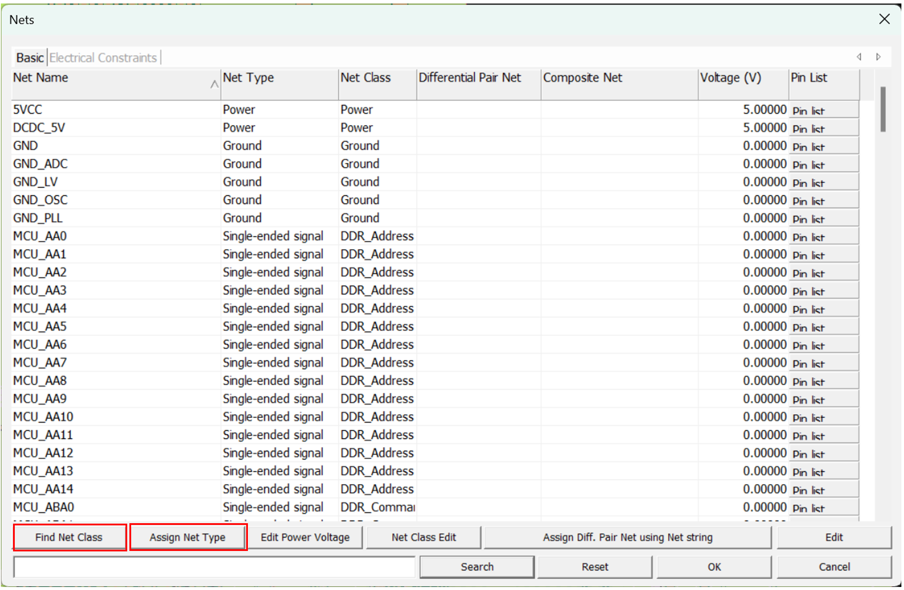Screen dimensions: 904x590
Task: Click Find Net Class button
Action: pos(69,537)
